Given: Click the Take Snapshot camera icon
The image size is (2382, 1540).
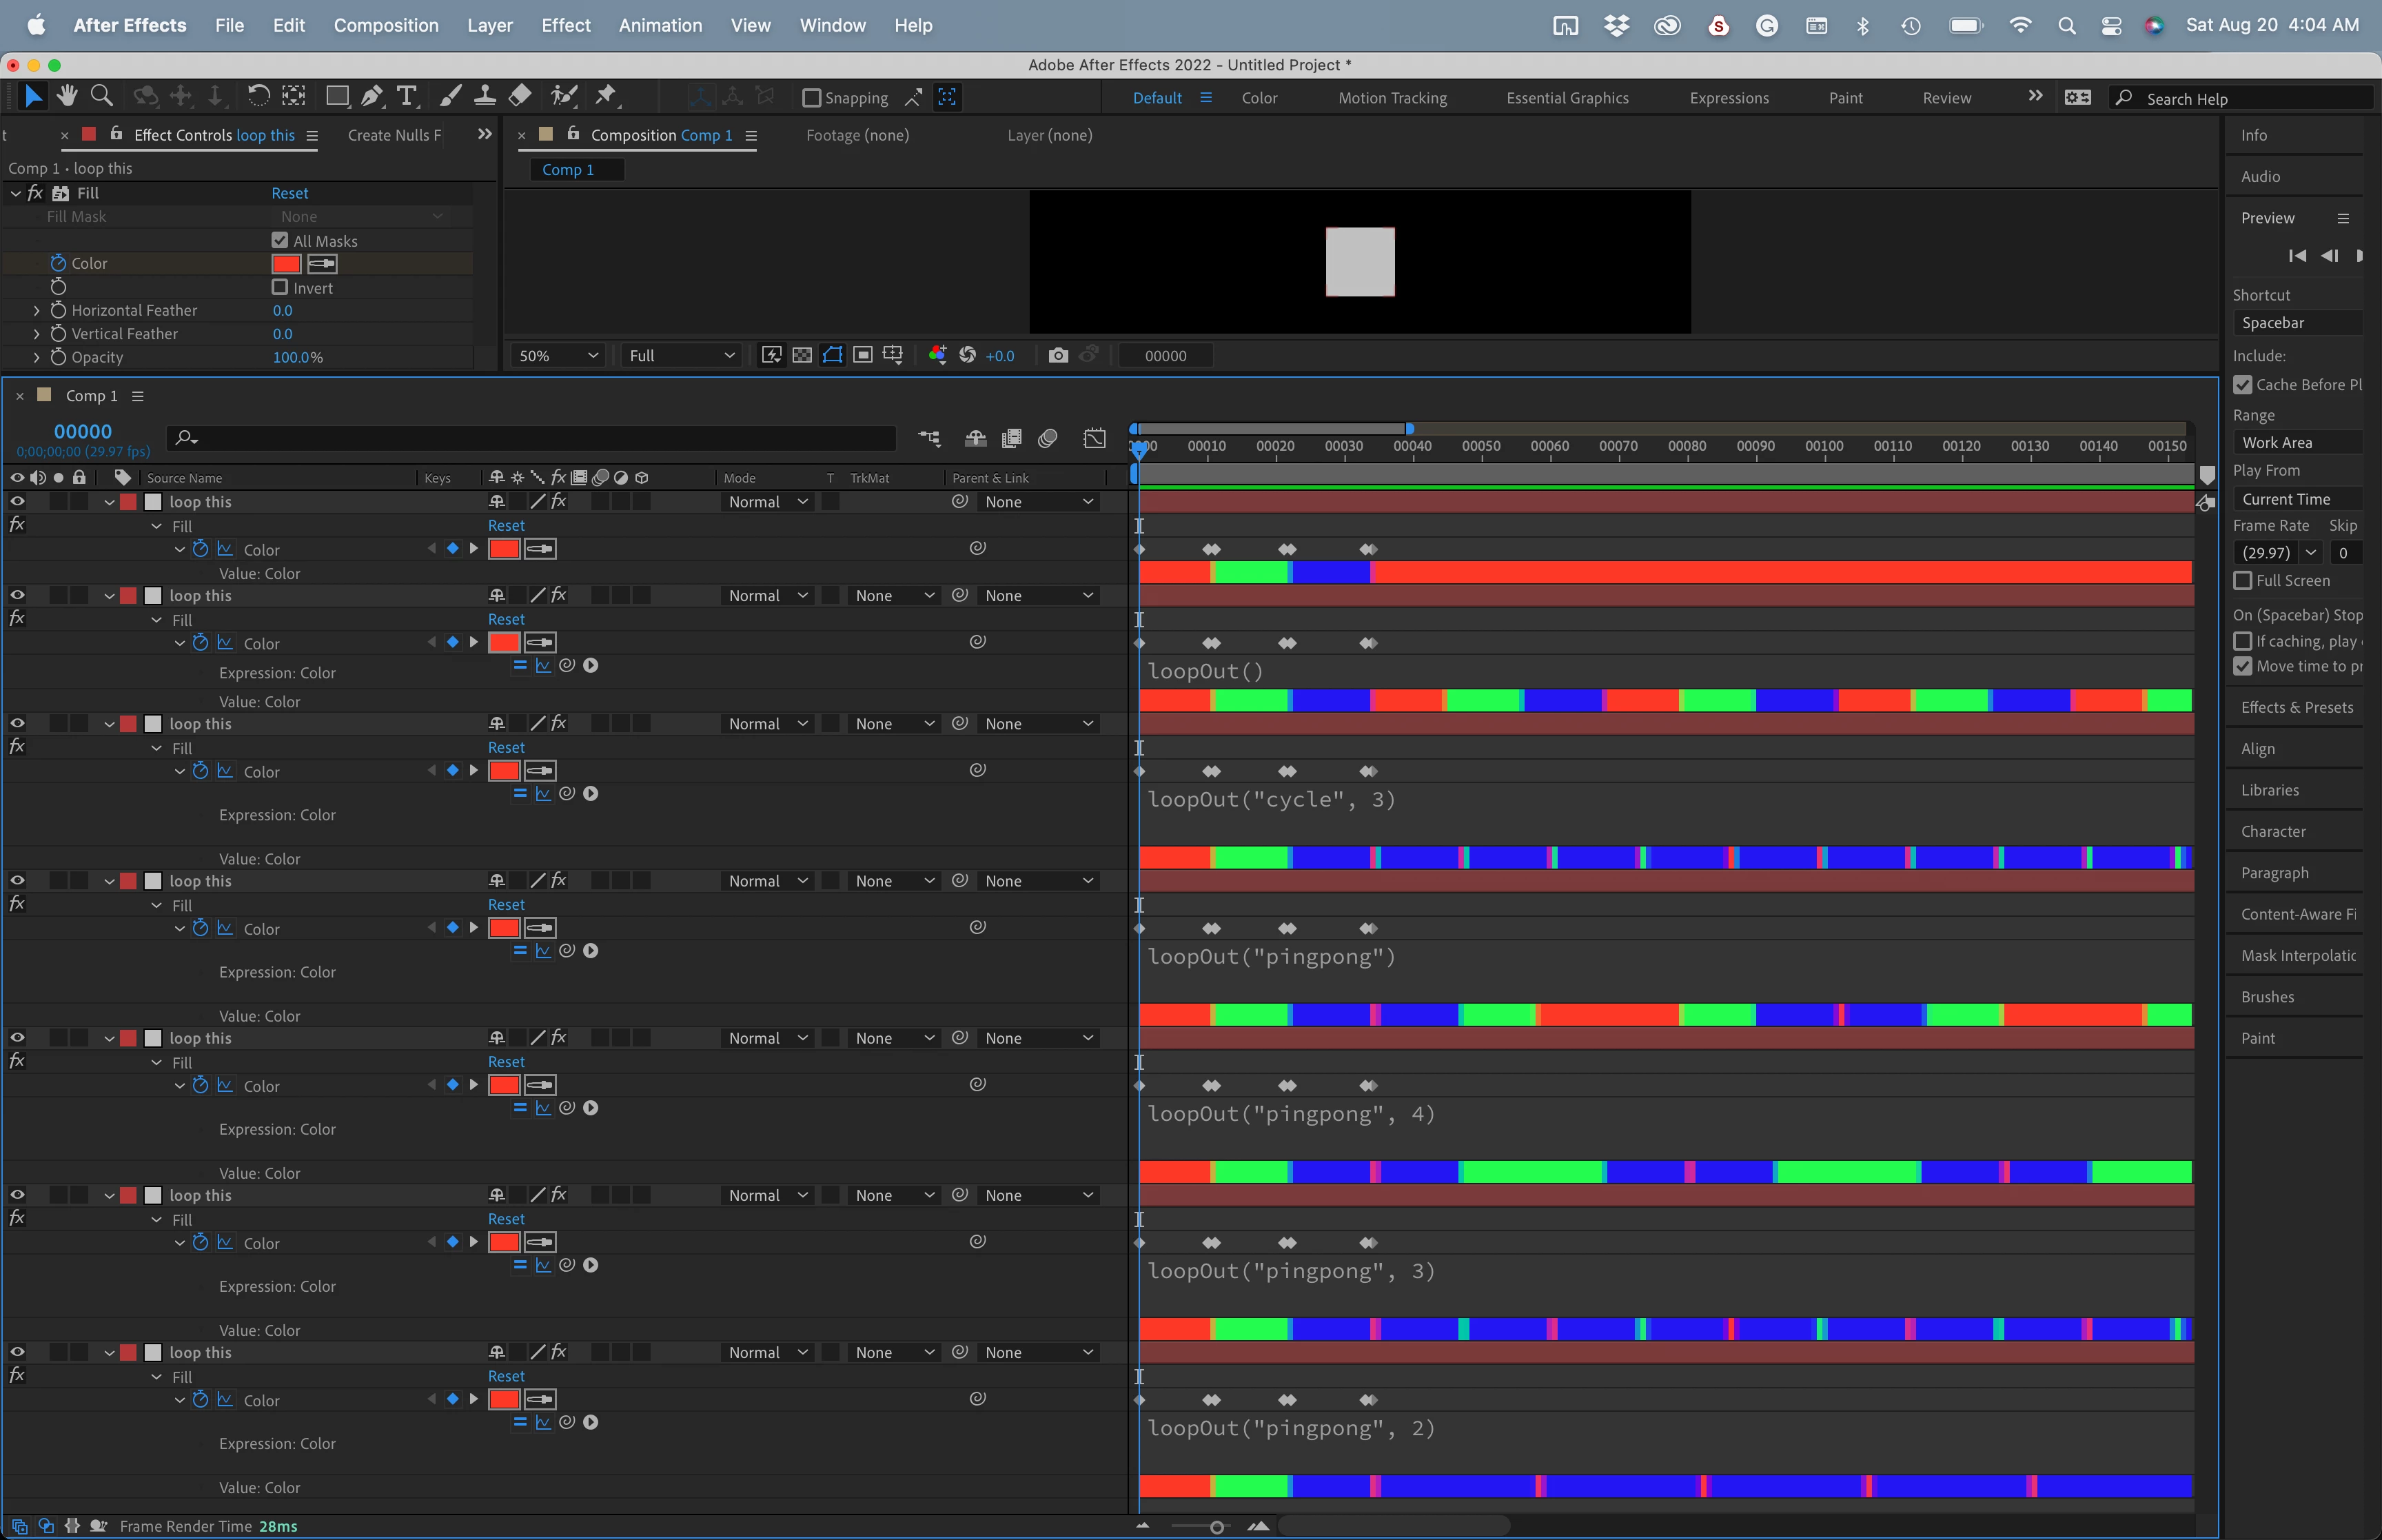Looking at the screenshot, I should 1057,355.
